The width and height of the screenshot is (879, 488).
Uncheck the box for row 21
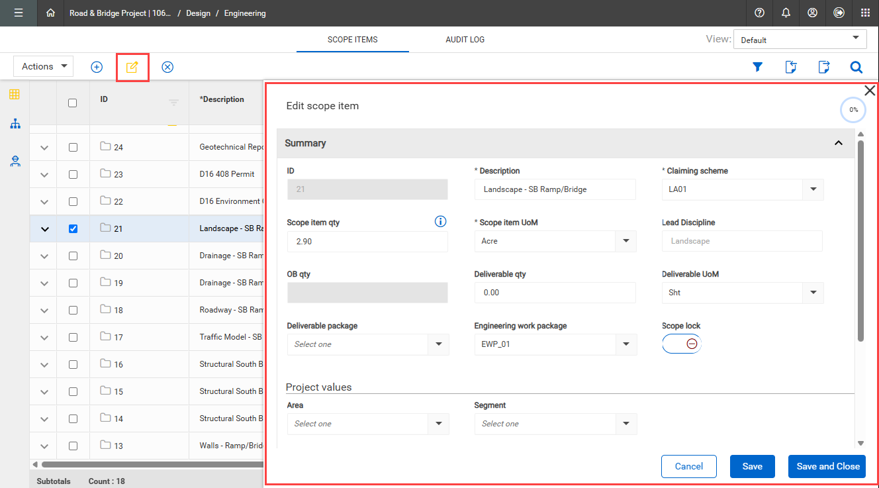[73, 228]
